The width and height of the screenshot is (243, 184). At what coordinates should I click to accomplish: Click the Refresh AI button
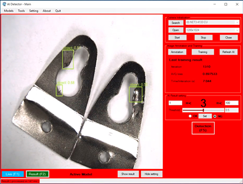[x=228, y=52]
